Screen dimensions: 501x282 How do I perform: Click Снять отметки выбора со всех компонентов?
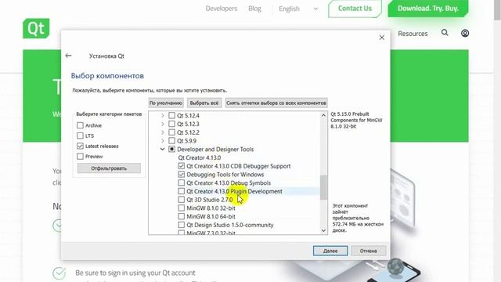276,103
